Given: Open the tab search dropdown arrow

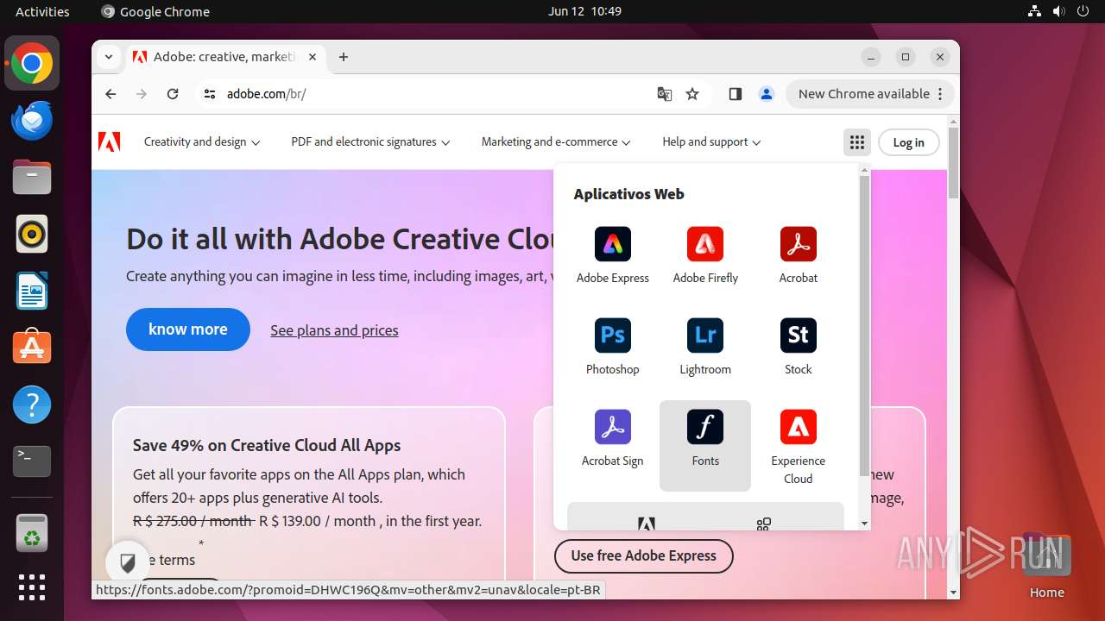Looking at the screenshot, I should [109, 57].
